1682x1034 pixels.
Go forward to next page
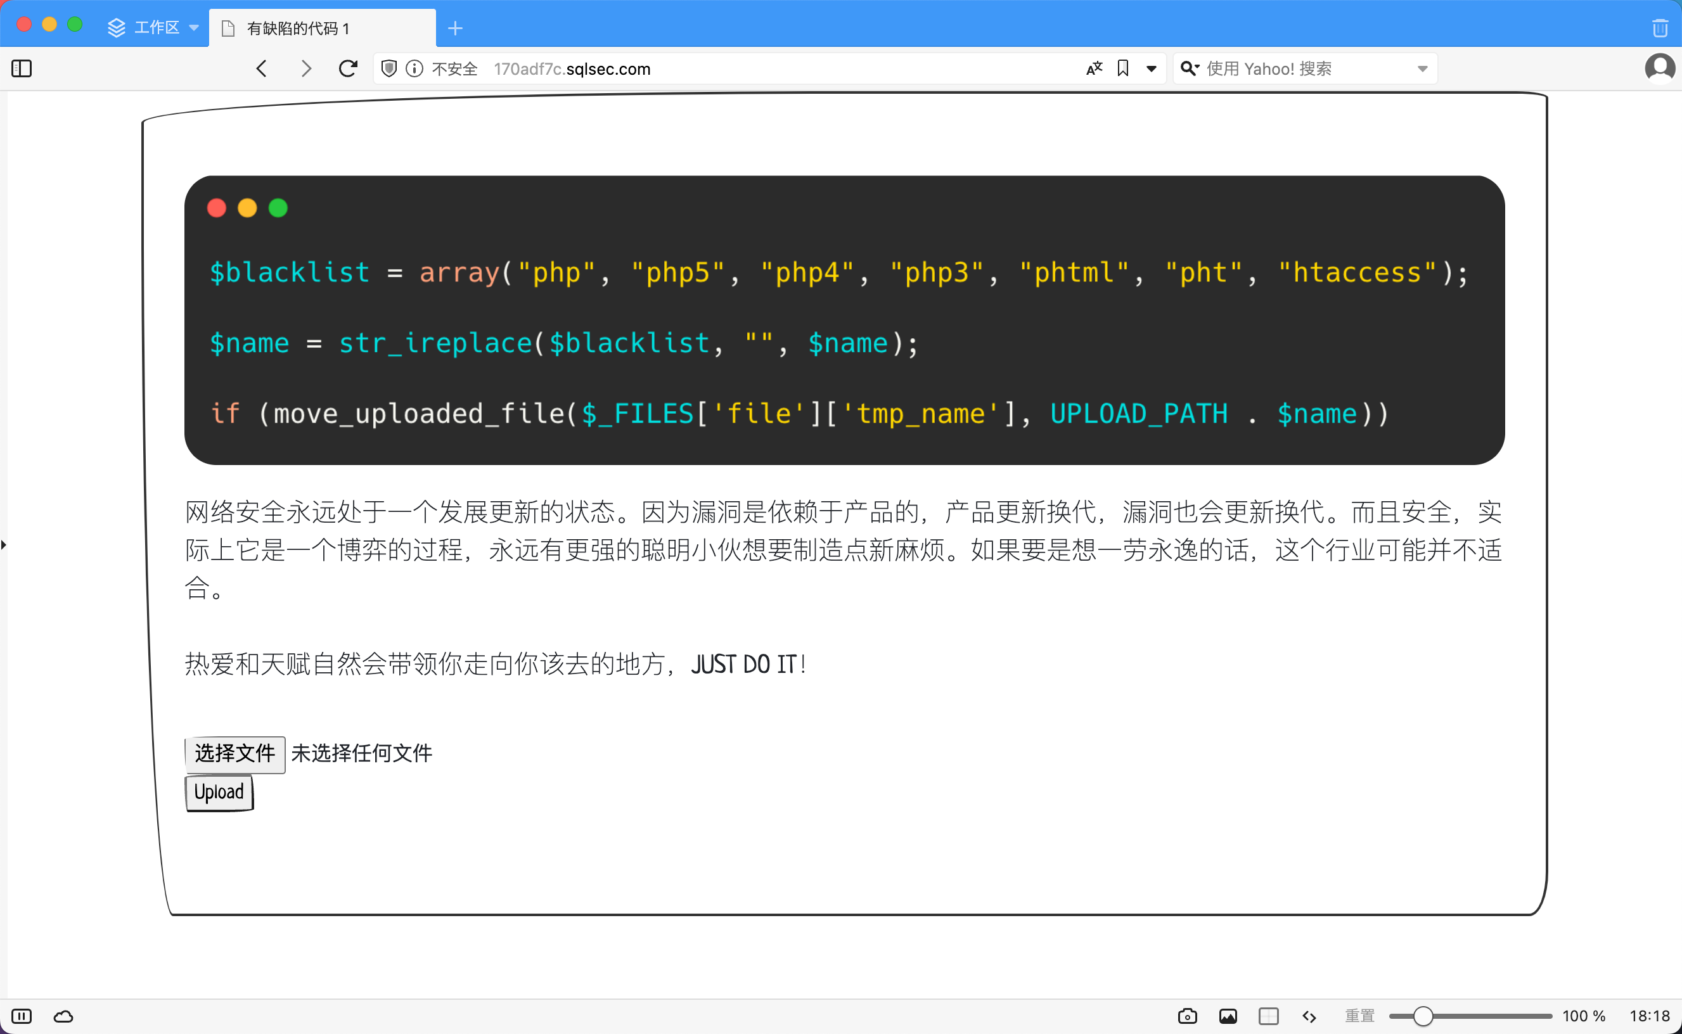point(305,68)
